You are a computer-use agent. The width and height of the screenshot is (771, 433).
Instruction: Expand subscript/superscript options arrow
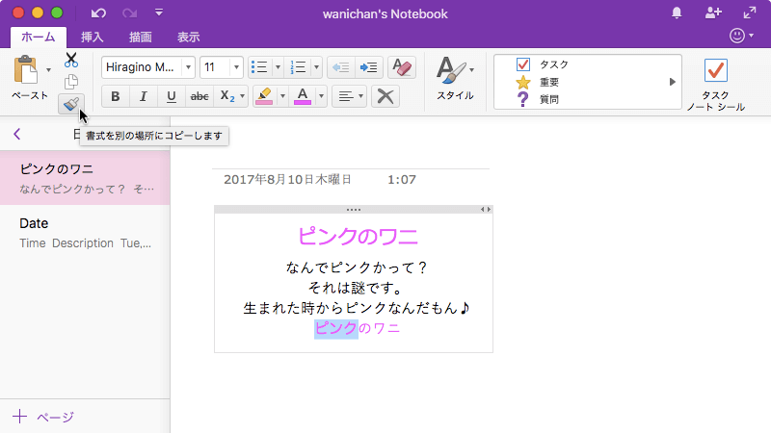tap(243, 96)
